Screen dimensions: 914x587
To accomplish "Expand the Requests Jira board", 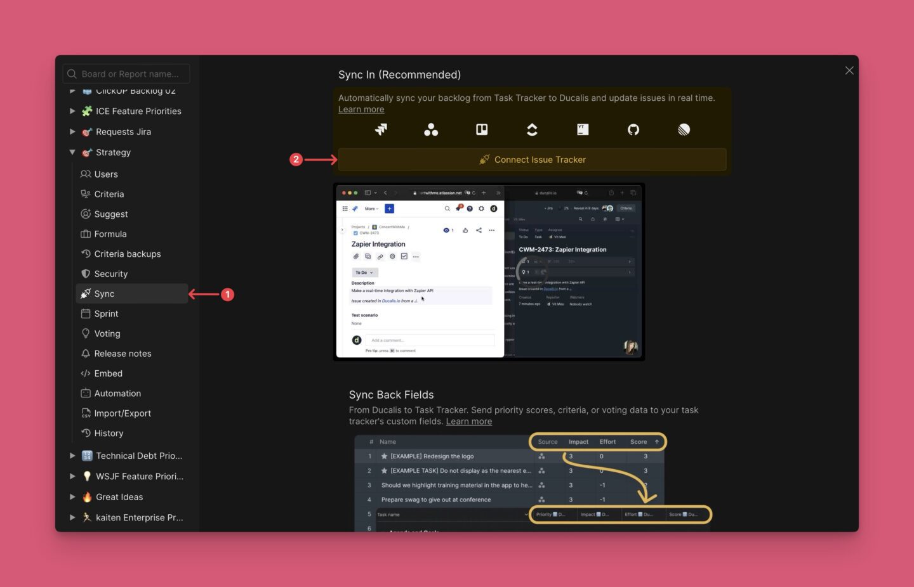I will coord(72,131).
